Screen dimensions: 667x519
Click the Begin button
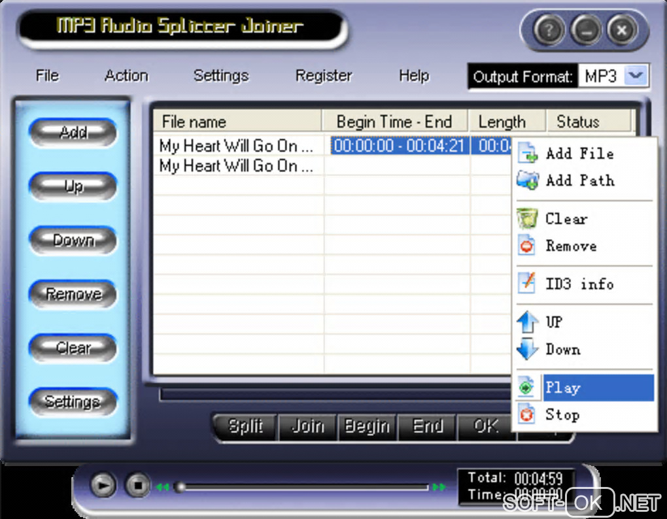coord(367,426)
